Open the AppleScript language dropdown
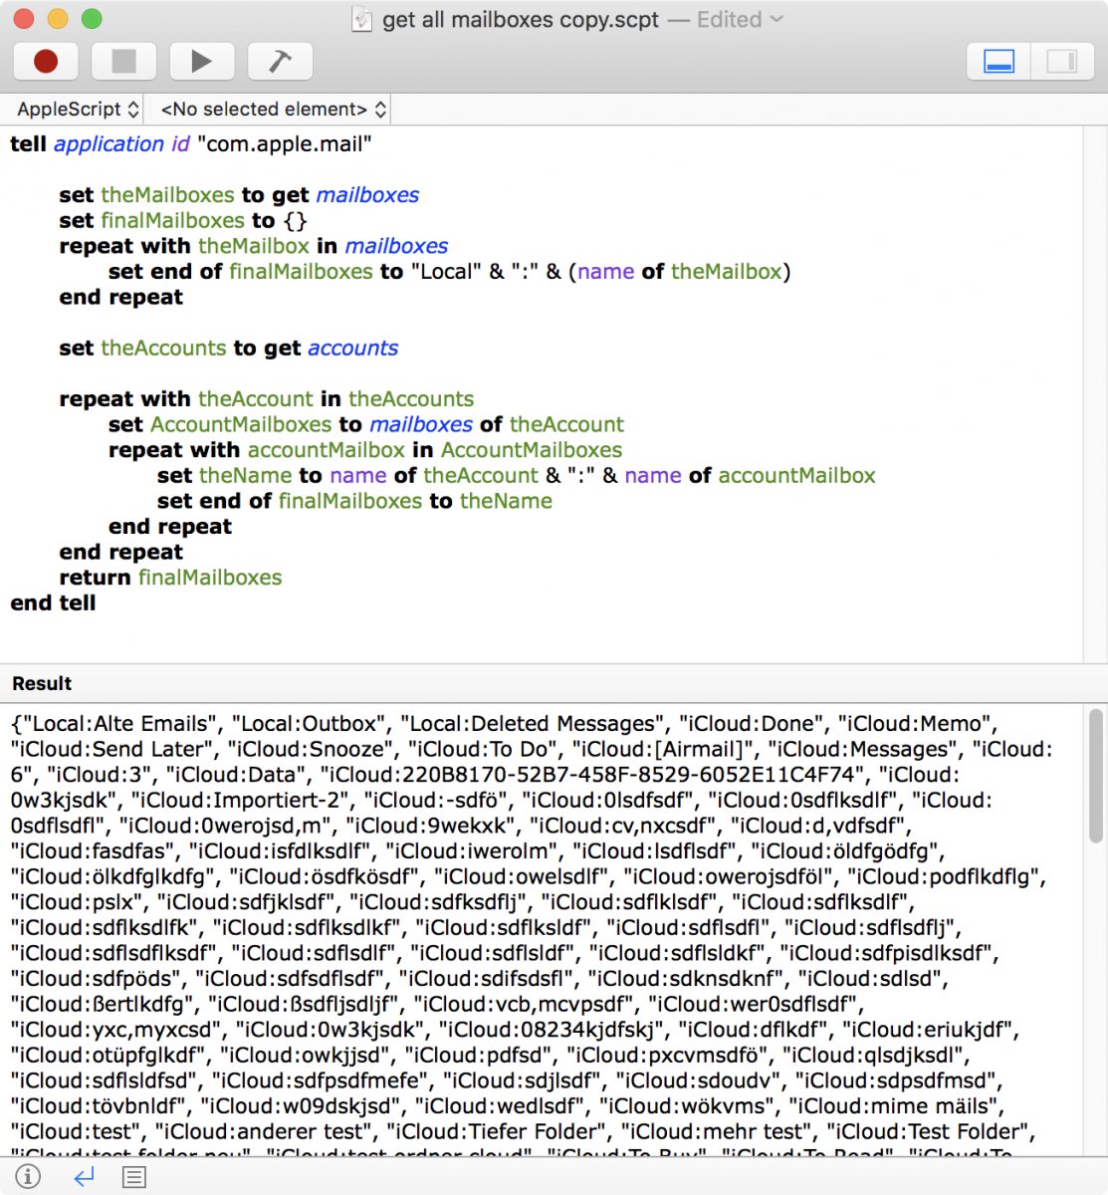Image resolution: width=1108 pixels, height=1195 pixels. (x=78, y=110)
